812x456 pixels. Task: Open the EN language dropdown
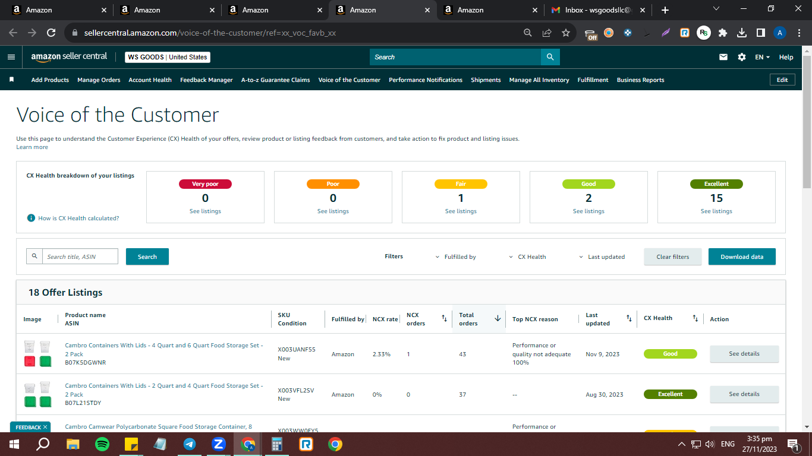(762, 57)
